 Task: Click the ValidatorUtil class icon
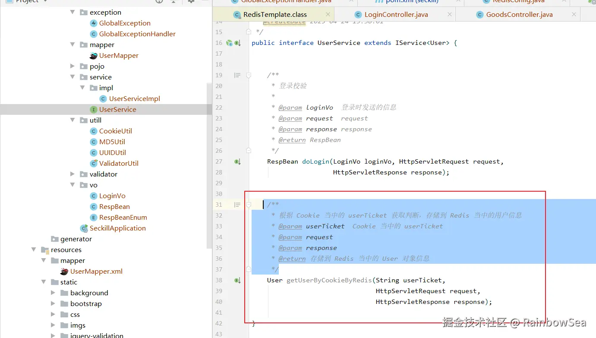[x=93, y=164]
